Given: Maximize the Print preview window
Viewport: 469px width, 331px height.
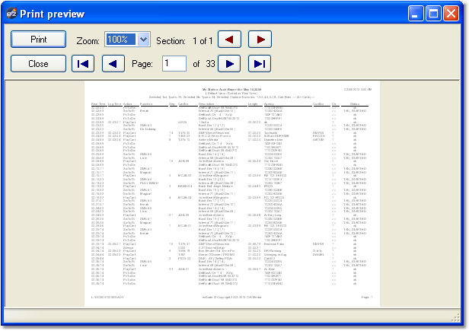Looking at the screenshot, I should coord(433,14).
